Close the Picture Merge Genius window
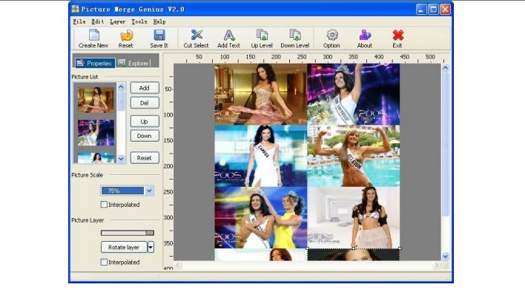 (x=446, y=10)
